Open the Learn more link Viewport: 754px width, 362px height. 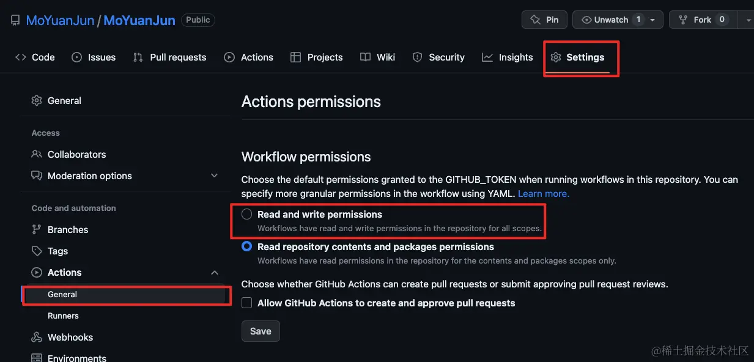pos(543,194)
